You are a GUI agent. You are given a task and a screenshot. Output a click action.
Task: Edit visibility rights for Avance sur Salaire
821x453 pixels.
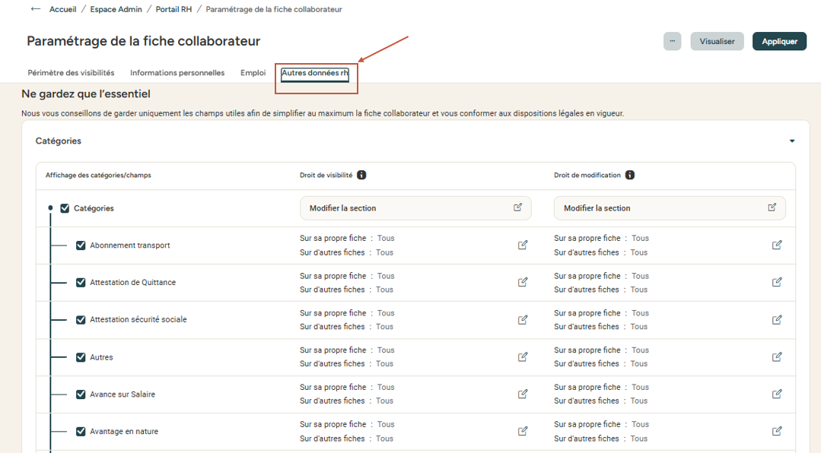click(523, 394)
